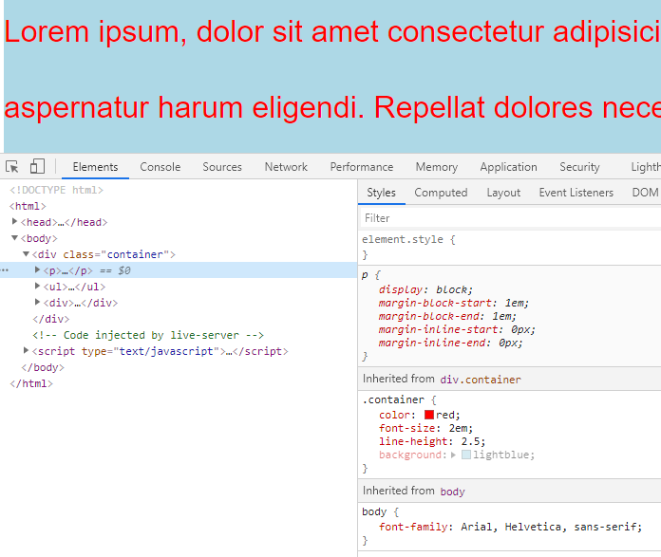Expand the ul element node
The height and width of the screenshot is (557, 661).
pos(38,287)
